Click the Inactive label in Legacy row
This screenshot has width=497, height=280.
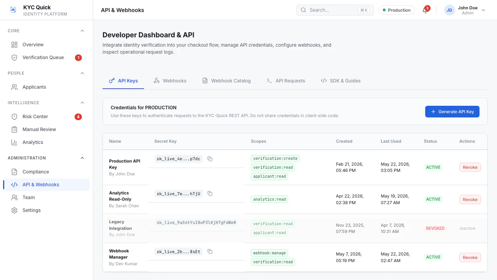467,229
